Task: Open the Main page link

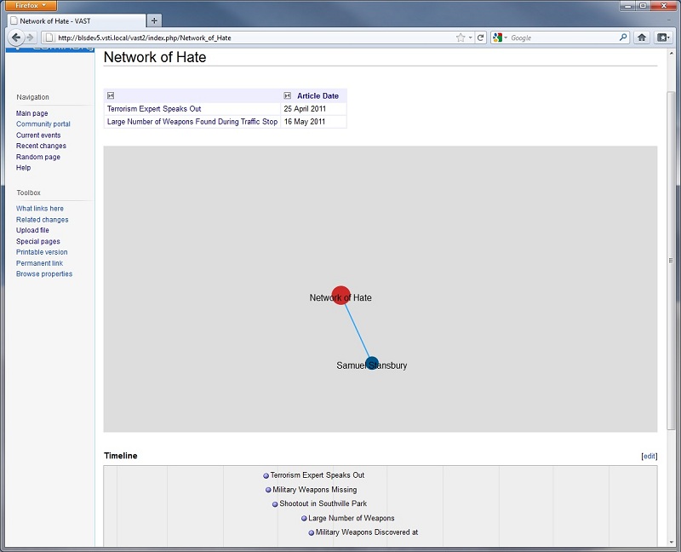Action: click(x=31, y=113)
